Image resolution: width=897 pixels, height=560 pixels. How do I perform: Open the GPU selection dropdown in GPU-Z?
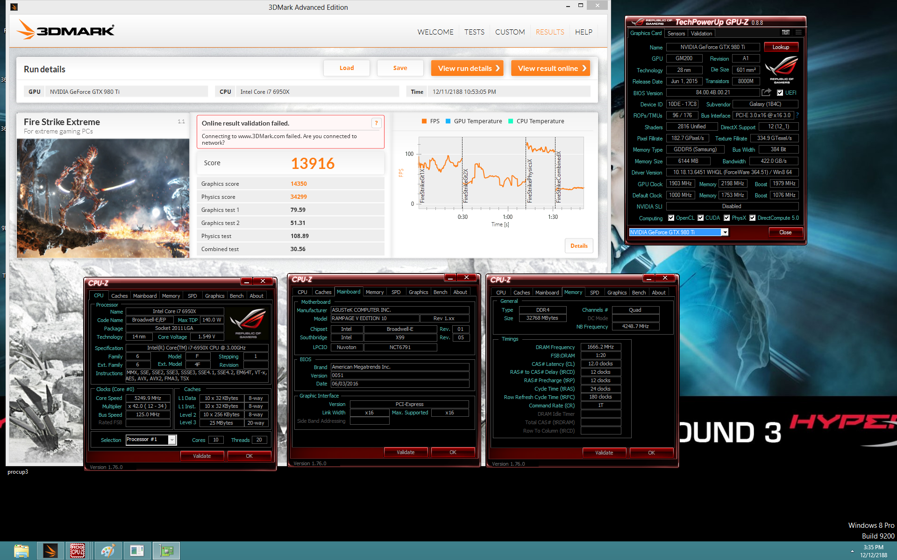pyautogui.click(x=725, y=232)
